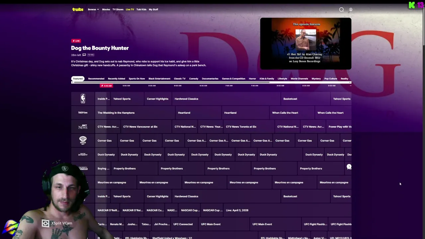
Task: Open the search icon
Action: coord(341,10)
